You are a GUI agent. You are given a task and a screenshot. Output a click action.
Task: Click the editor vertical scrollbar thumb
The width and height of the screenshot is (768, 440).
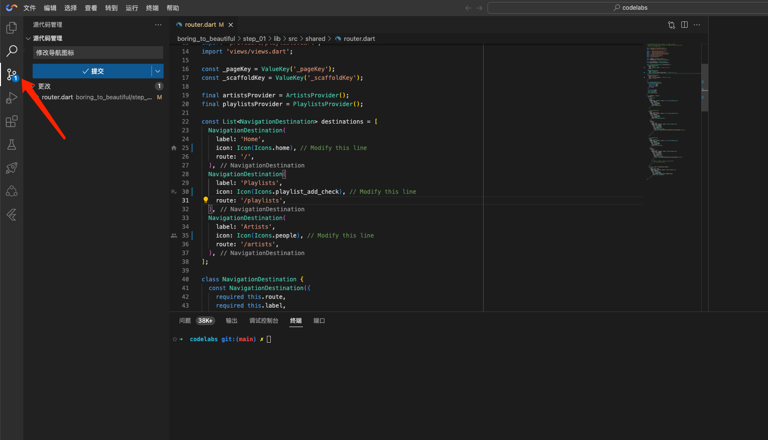pyautogui.click(x=705, y=88)
